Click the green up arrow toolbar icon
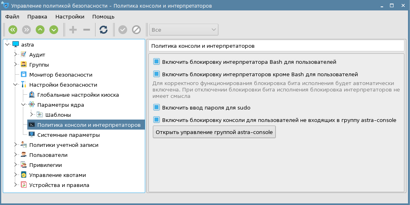 40,30
